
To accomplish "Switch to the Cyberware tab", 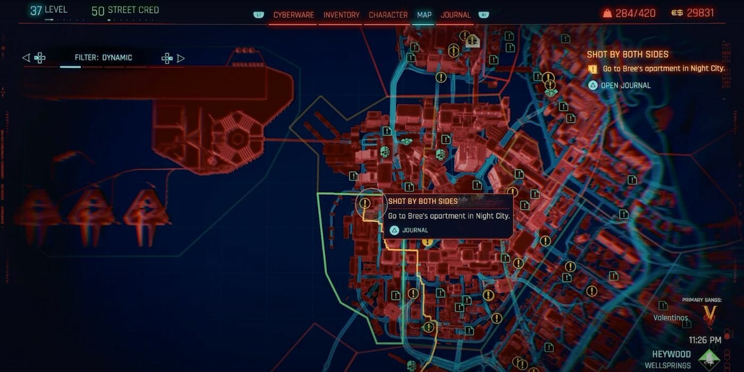I will pos(293,15).
